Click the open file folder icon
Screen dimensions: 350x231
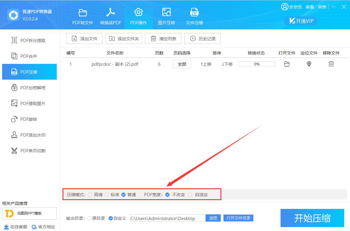click(287, 64)
